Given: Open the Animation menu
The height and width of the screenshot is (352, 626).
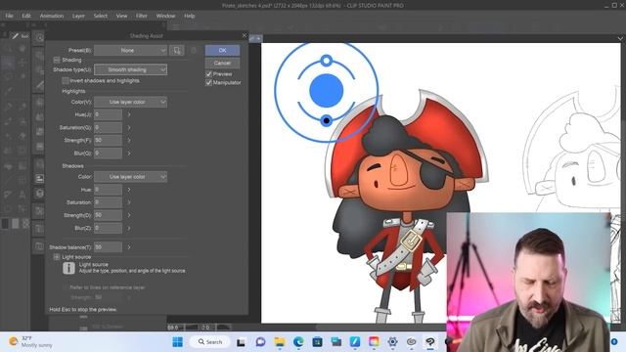Looking at the screenshot, I should click(x=52, y=16).
